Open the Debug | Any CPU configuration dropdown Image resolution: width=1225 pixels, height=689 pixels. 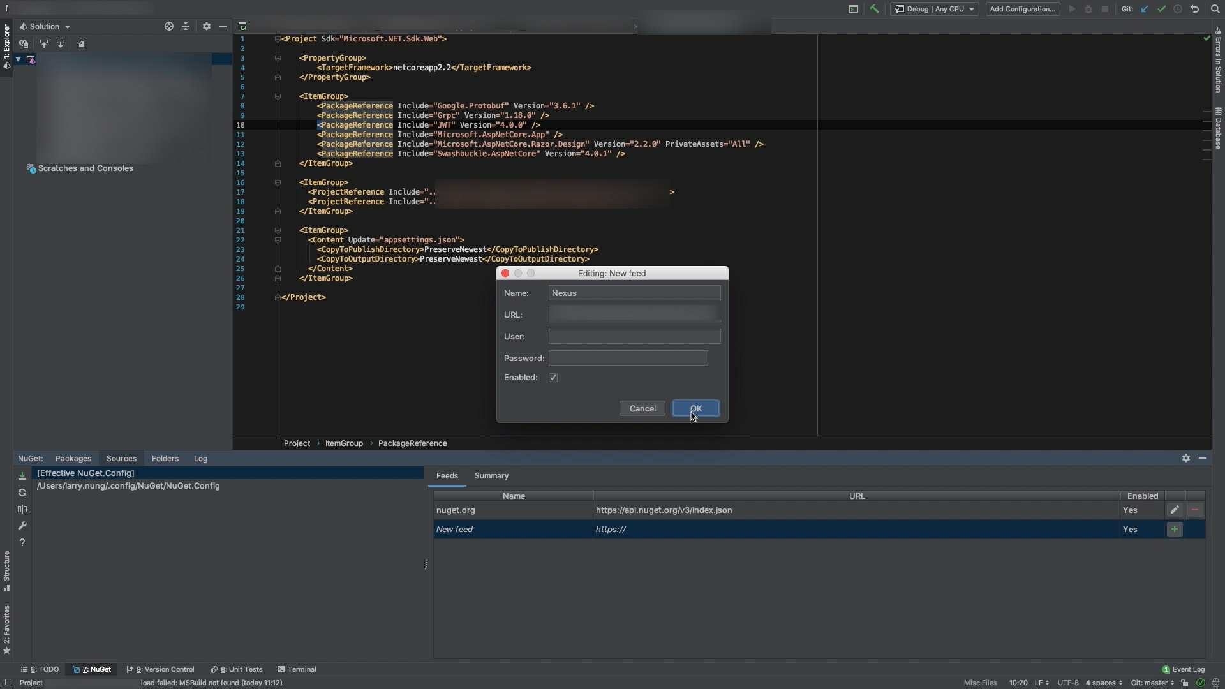tap(935, 9)
